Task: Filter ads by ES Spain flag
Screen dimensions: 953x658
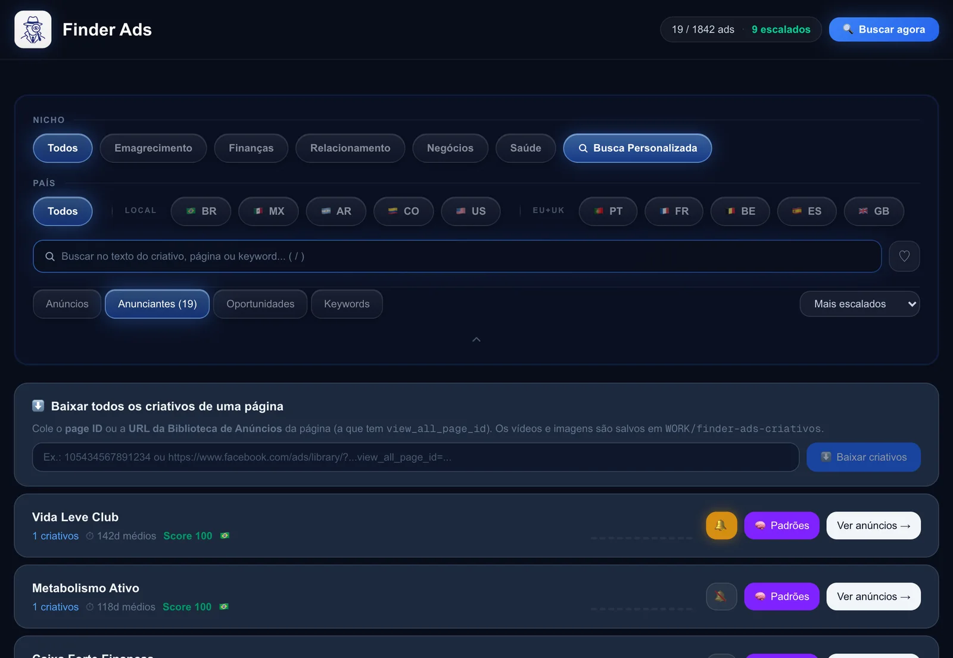Action: (807, 211)
